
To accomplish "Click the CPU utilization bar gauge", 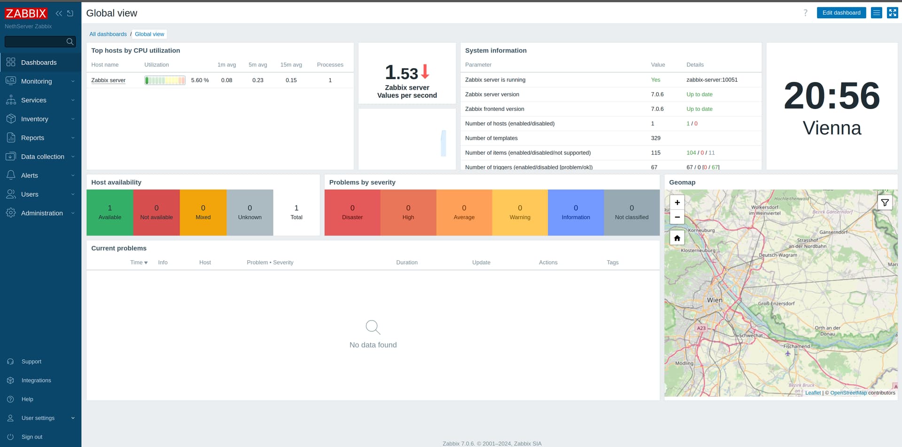I will (x=165, y=80).
